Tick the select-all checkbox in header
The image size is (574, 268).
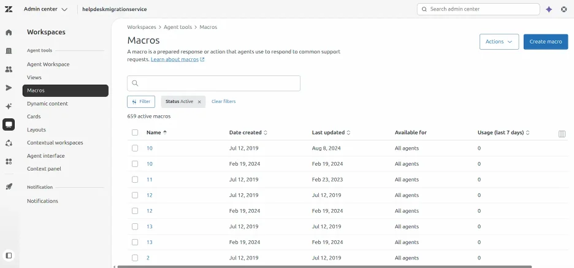point(135,132)
